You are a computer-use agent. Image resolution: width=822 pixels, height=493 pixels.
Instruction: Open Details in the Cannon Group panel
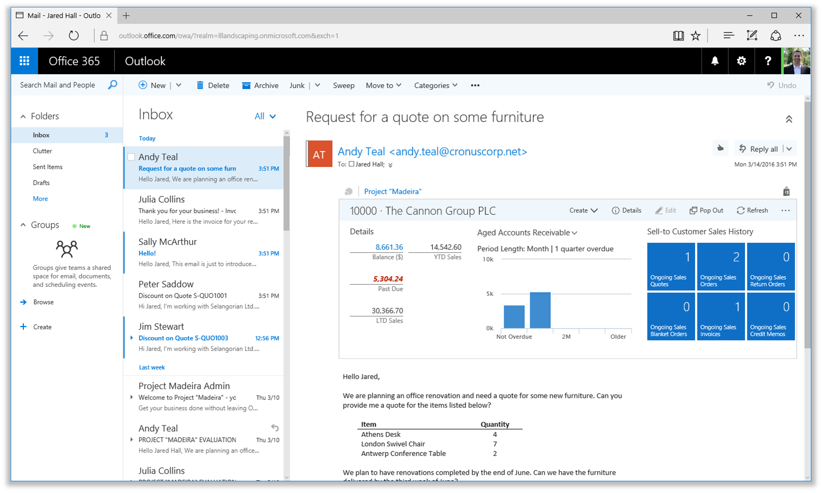coord(626,210)
